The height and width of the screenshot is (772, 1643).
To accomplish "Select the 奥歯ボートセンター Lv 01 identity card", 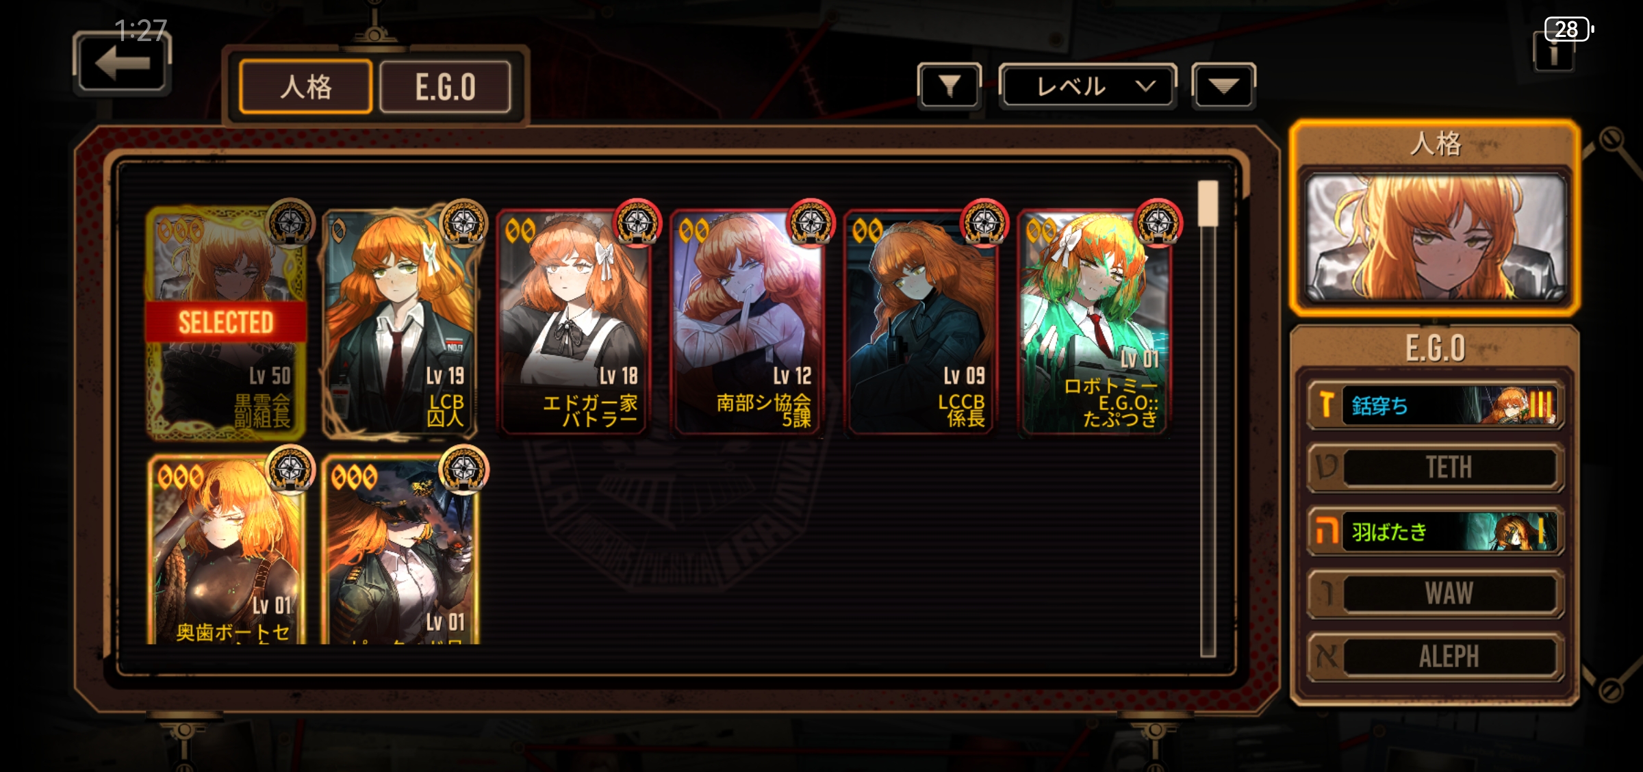I will tap(226, 550).
